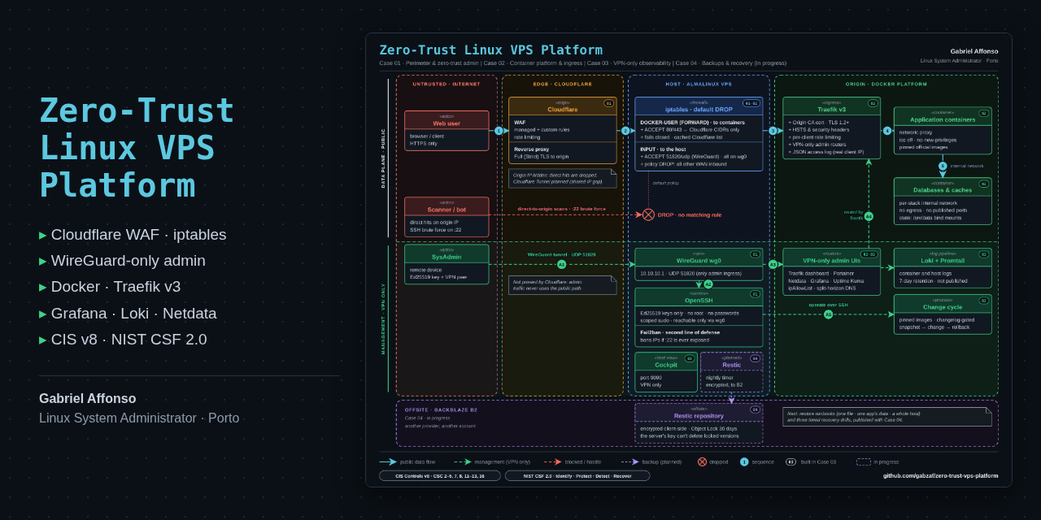Select the SysAdmin actor box
This screenshot has height=520, width=1041.
(446, 264)
